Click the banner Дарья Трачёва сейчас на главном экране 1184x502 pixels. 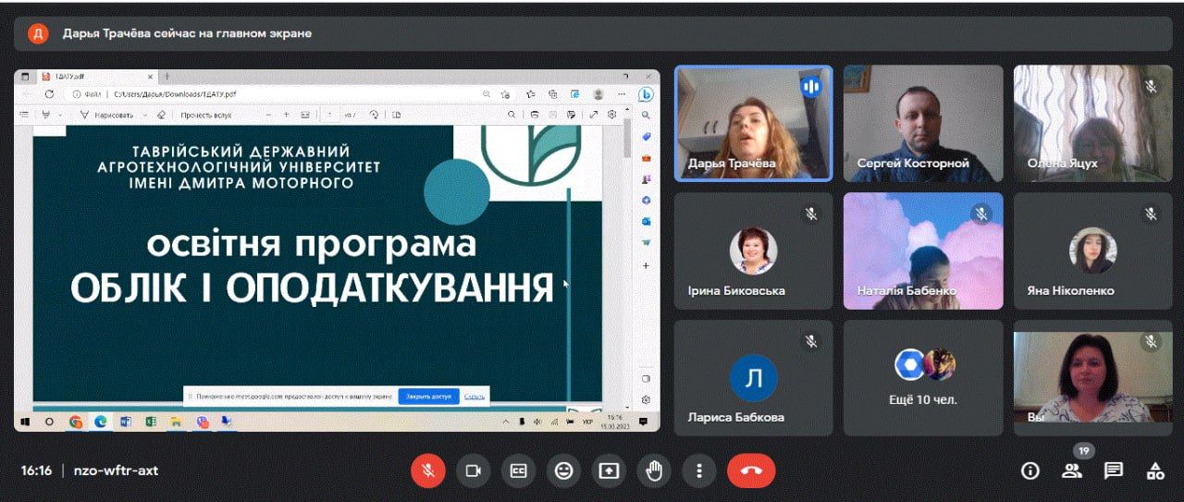(592, 33)
